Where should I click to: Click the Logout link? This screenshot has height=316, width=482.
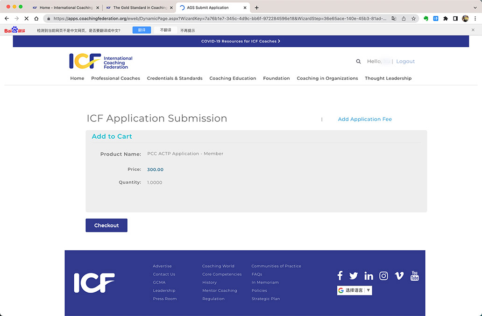click(405, 62)
